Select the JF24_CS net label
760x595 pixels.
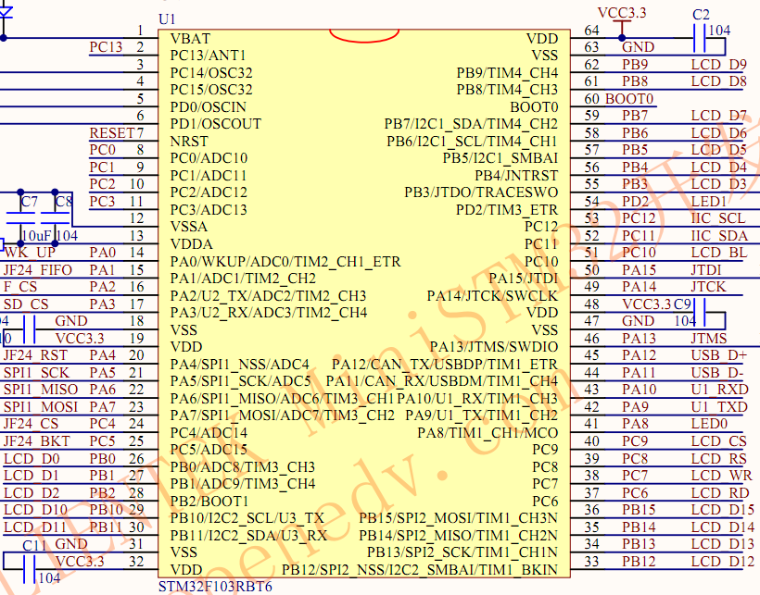click(x=31, y=424)
